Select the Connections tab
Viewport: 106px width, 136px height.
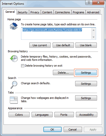[x=62, y=12]
